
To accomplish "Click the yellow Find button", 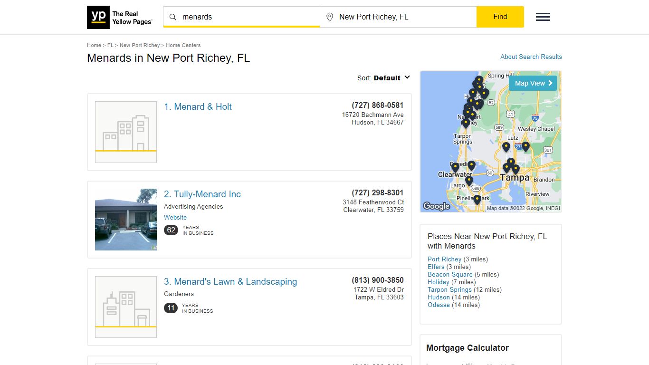I will click(x=500, y=17).
